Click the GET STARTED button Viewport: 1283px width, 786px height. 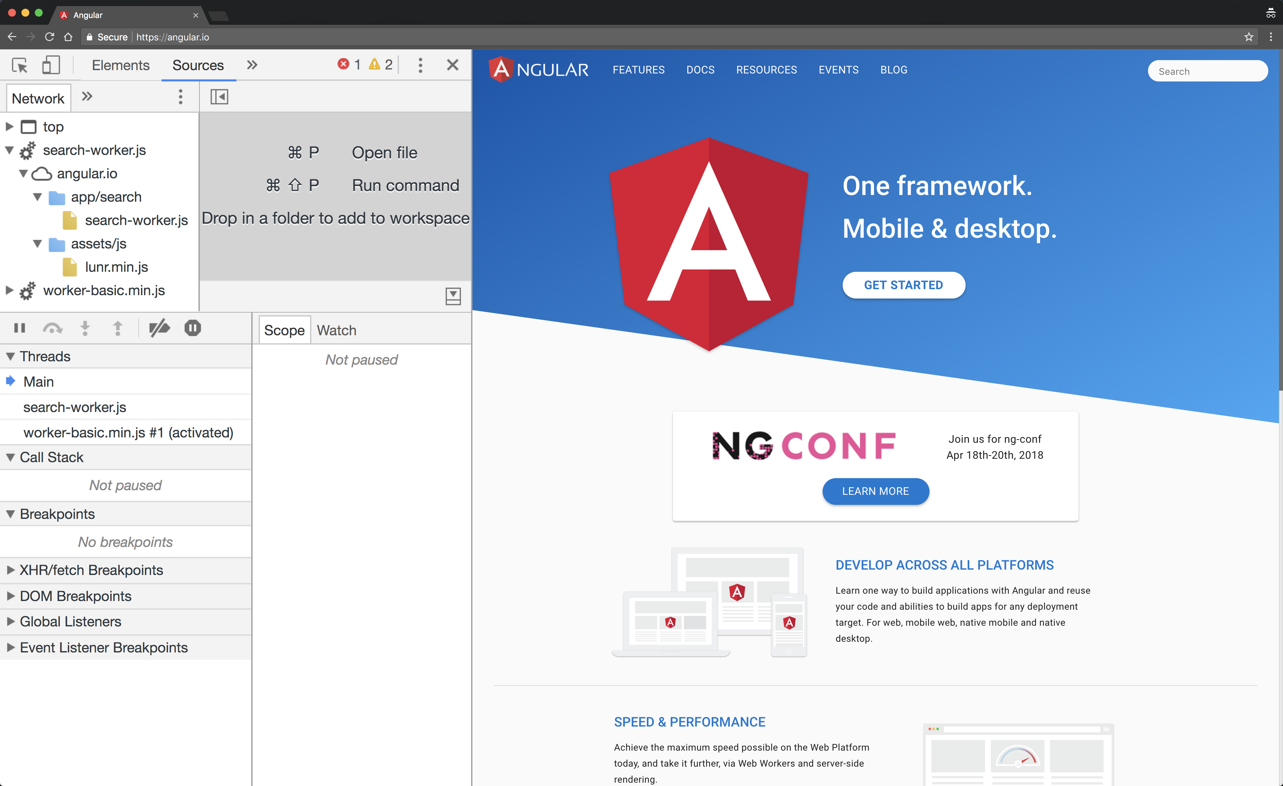point(903,285)
